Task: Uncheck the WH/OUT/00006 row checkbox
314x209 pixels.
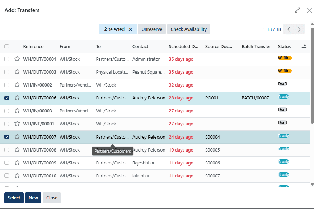Action: point(6,98)
